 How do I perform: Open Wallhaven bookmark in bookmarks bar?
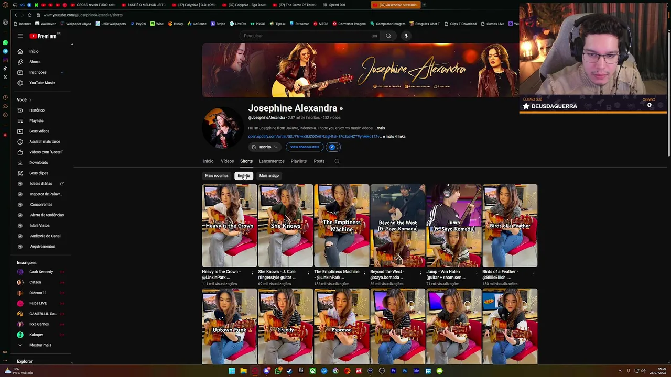point(46,24)
